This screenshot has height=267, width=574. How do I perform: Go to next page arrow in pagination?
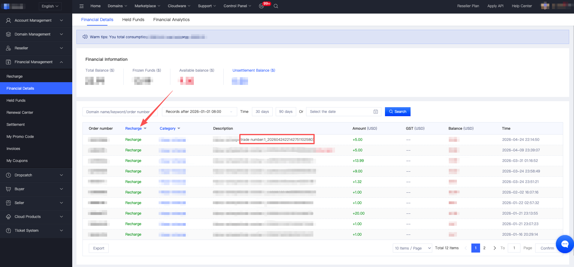pyautogui.click(x=495, y=248)
